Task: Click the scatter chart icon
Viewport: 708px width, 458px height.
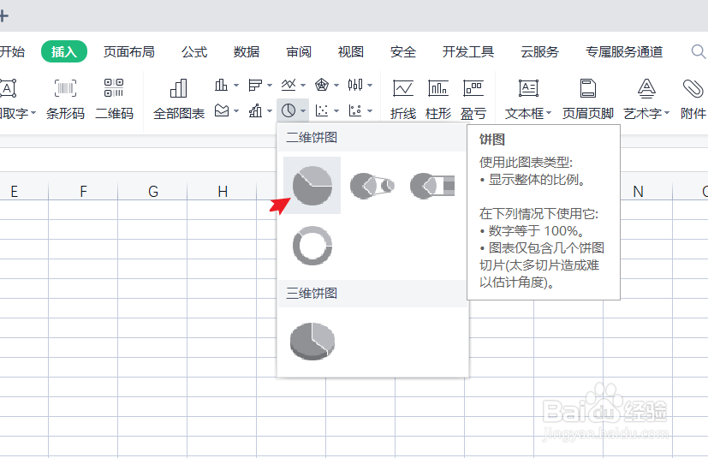Action: pos(322,110)
